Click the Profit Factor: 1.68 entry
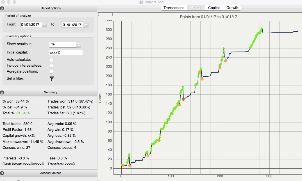The width and height of the screenshot is (302, 181). [x=17, y=130]
